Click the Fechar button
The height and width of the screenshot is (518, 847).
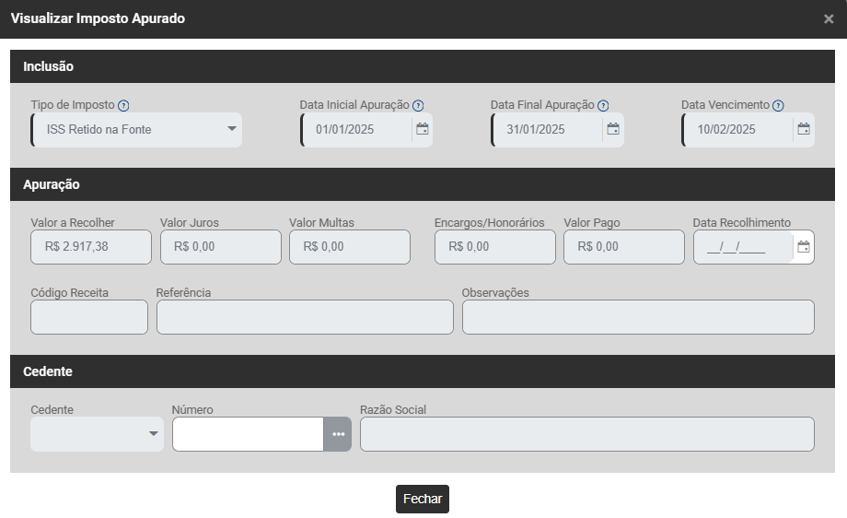pyautogui.click(x=423, y=499)
